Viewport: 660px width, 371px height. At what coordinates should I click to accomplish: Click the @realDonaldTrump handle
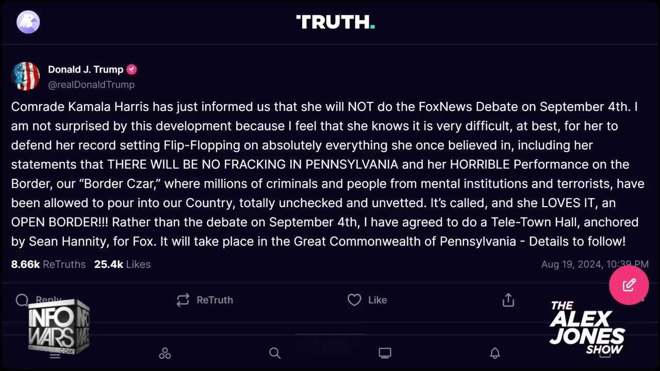[91, 85]
